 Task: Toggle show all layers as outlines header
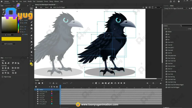point(52,87)
